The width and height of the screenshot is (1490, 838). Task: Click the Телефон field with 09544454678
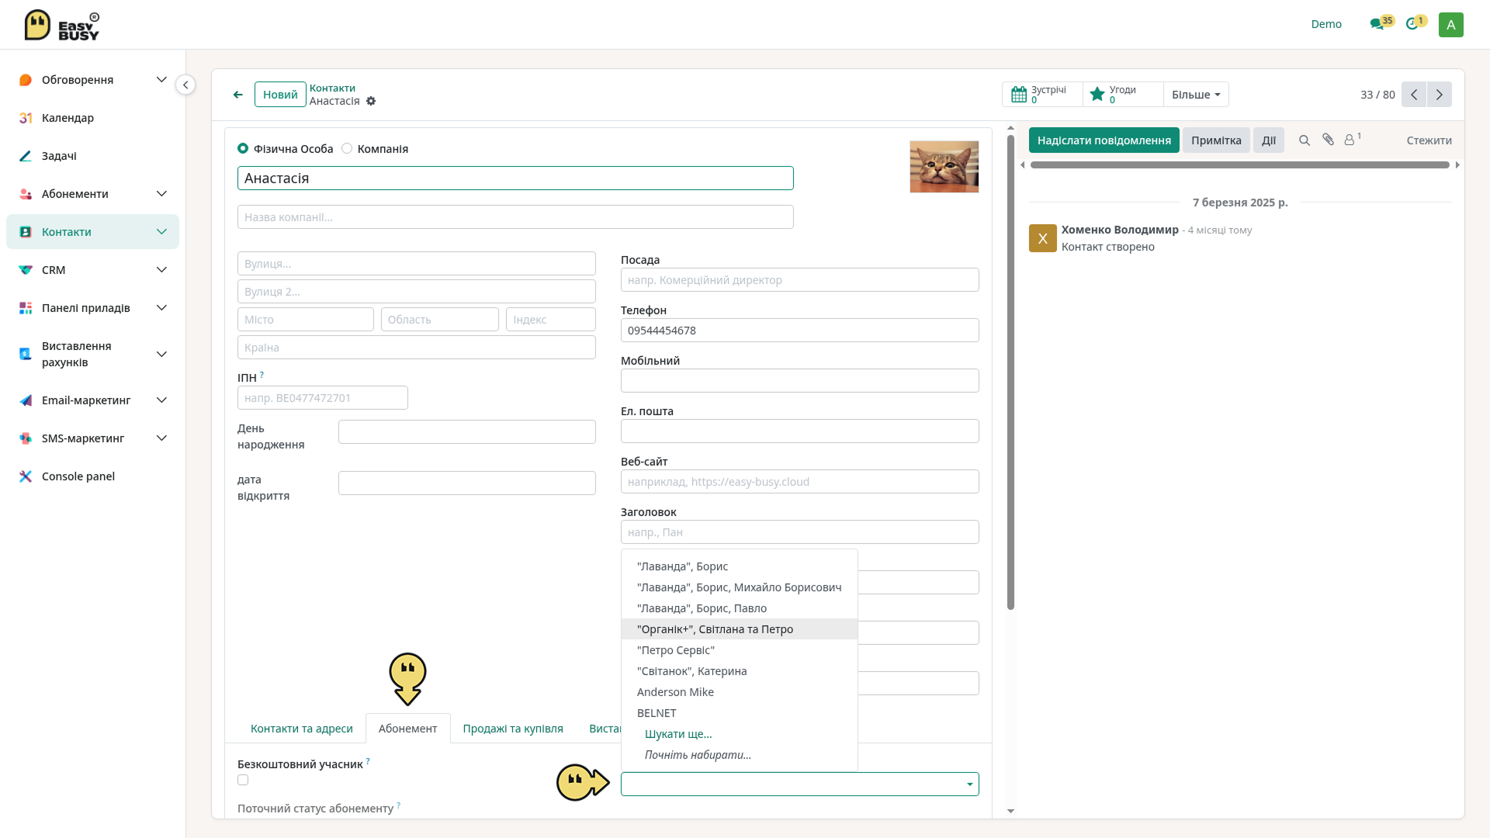(799, 331)
